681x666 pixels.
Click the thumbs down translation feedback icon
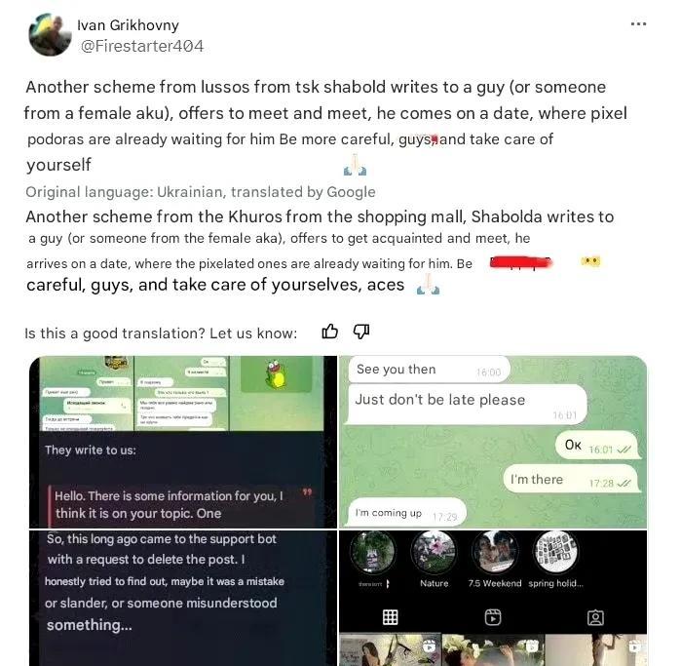[360, 332]
